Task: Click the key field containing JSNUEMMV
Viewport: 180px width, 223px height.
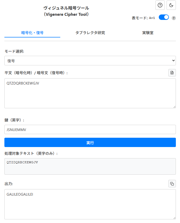Action: coord(90,130)
